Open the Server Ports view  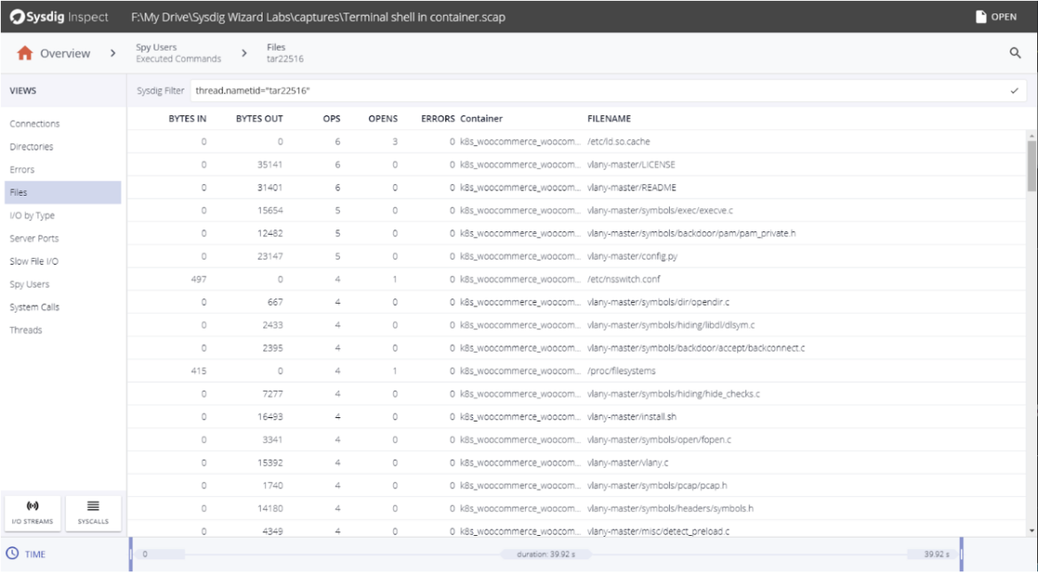tap(34, 238)
